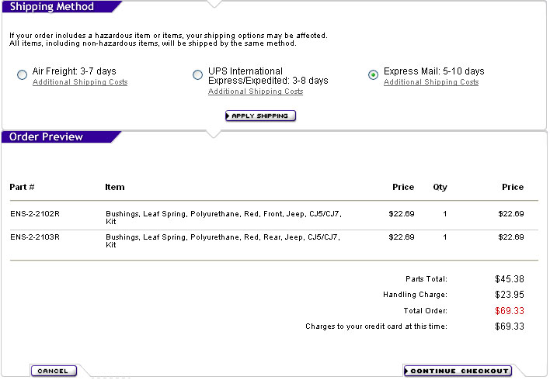
Task: Click the Handling Charge amount $23.95
Action: click(x=510, y=295)
